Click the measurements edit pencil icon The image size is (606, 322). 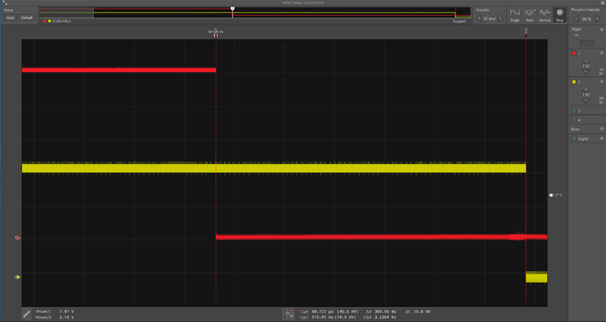point(26,314)
